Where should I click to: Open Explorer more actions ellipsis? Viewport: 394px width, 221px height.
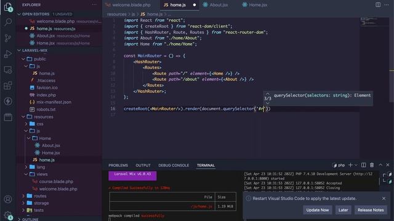click(94, 4)
